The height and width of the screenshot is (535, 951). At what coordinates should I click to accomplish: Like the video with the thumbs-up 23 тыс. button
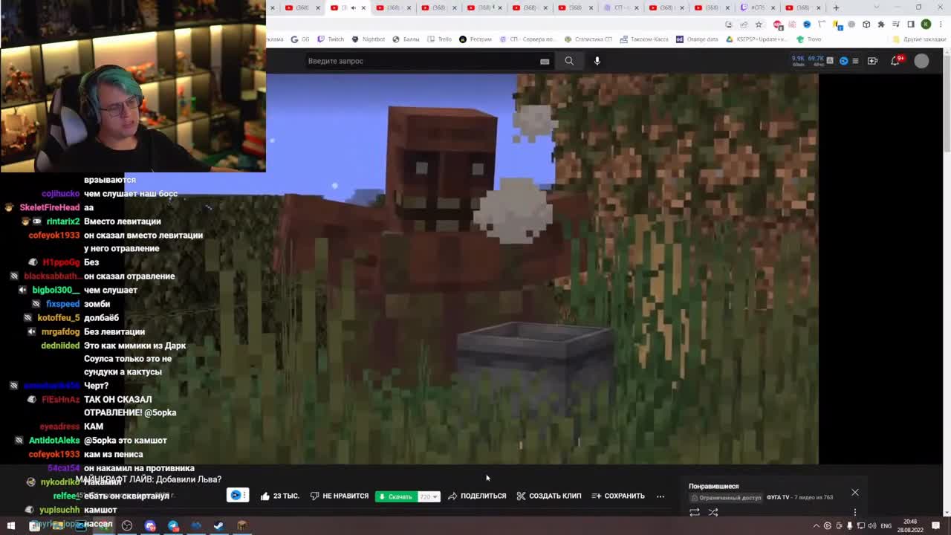[279, 496]
